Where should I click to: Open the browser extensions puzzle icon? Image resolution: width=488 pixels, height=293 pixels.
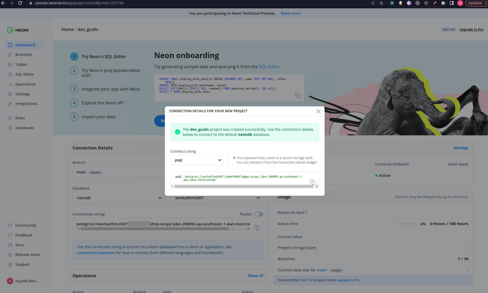[x=443, y=3]
